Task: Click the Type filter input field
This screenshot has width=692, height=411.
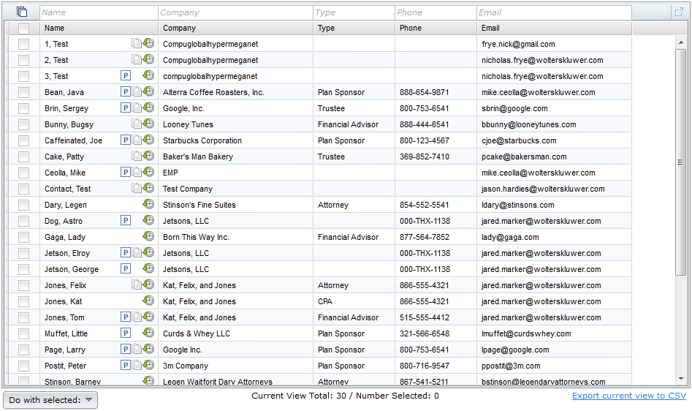Action: pyautogui.click(x=354, y=12)
